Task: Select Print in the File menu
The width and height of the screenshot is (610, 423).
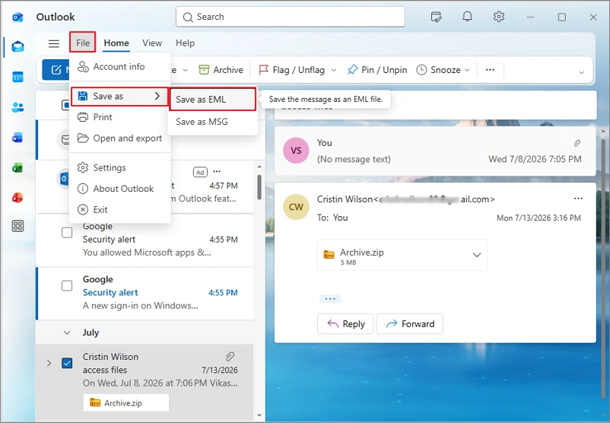Action: [x=119, y=117]
